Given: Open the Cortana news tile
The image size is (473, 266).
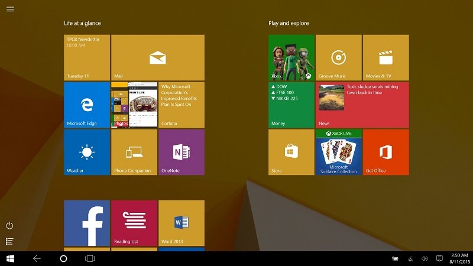Looking at the screenshot, I should click(182, 105).
